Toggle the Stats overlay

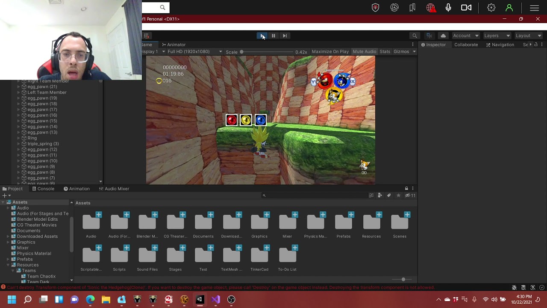point(385,52)
